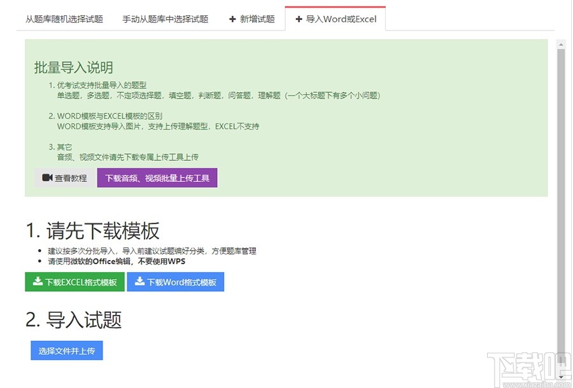The width and height of the screenshot is (573, 388).
Task: Select the 导入Word或Excel tab
Action: click(x=336, y=19)
